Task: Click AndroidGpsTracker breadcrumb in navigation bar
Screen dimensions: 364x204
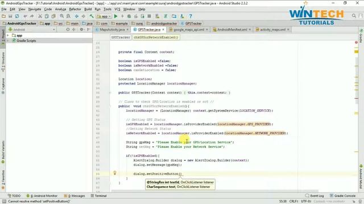Action: [19, 24]
